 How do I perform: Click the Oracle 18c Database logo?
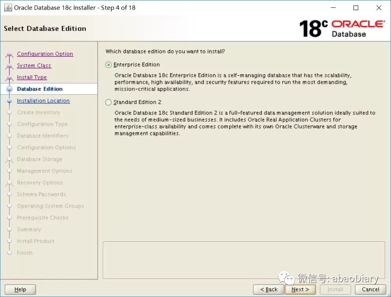(x=342, y=28)
